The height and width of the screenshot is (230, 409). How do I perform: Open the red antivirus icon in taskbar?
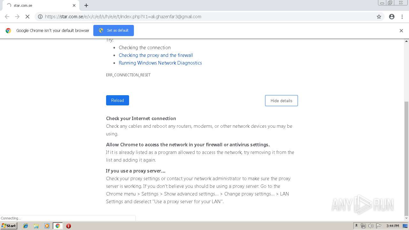(68, 226)
